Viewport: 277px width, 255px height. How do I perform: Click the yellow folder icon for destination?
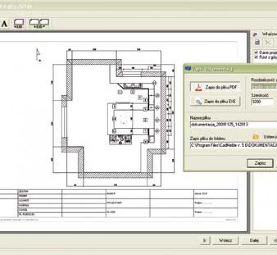click(x=256, y=137)
